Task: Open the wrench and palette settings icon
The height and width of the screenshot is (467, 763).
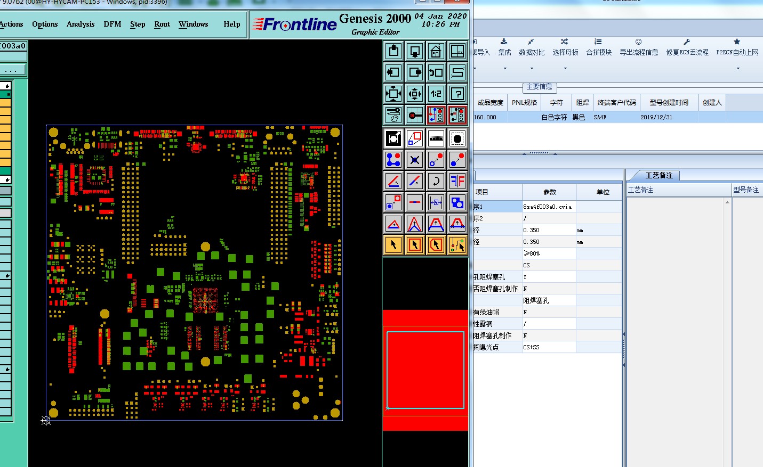Action: [393, 115]
